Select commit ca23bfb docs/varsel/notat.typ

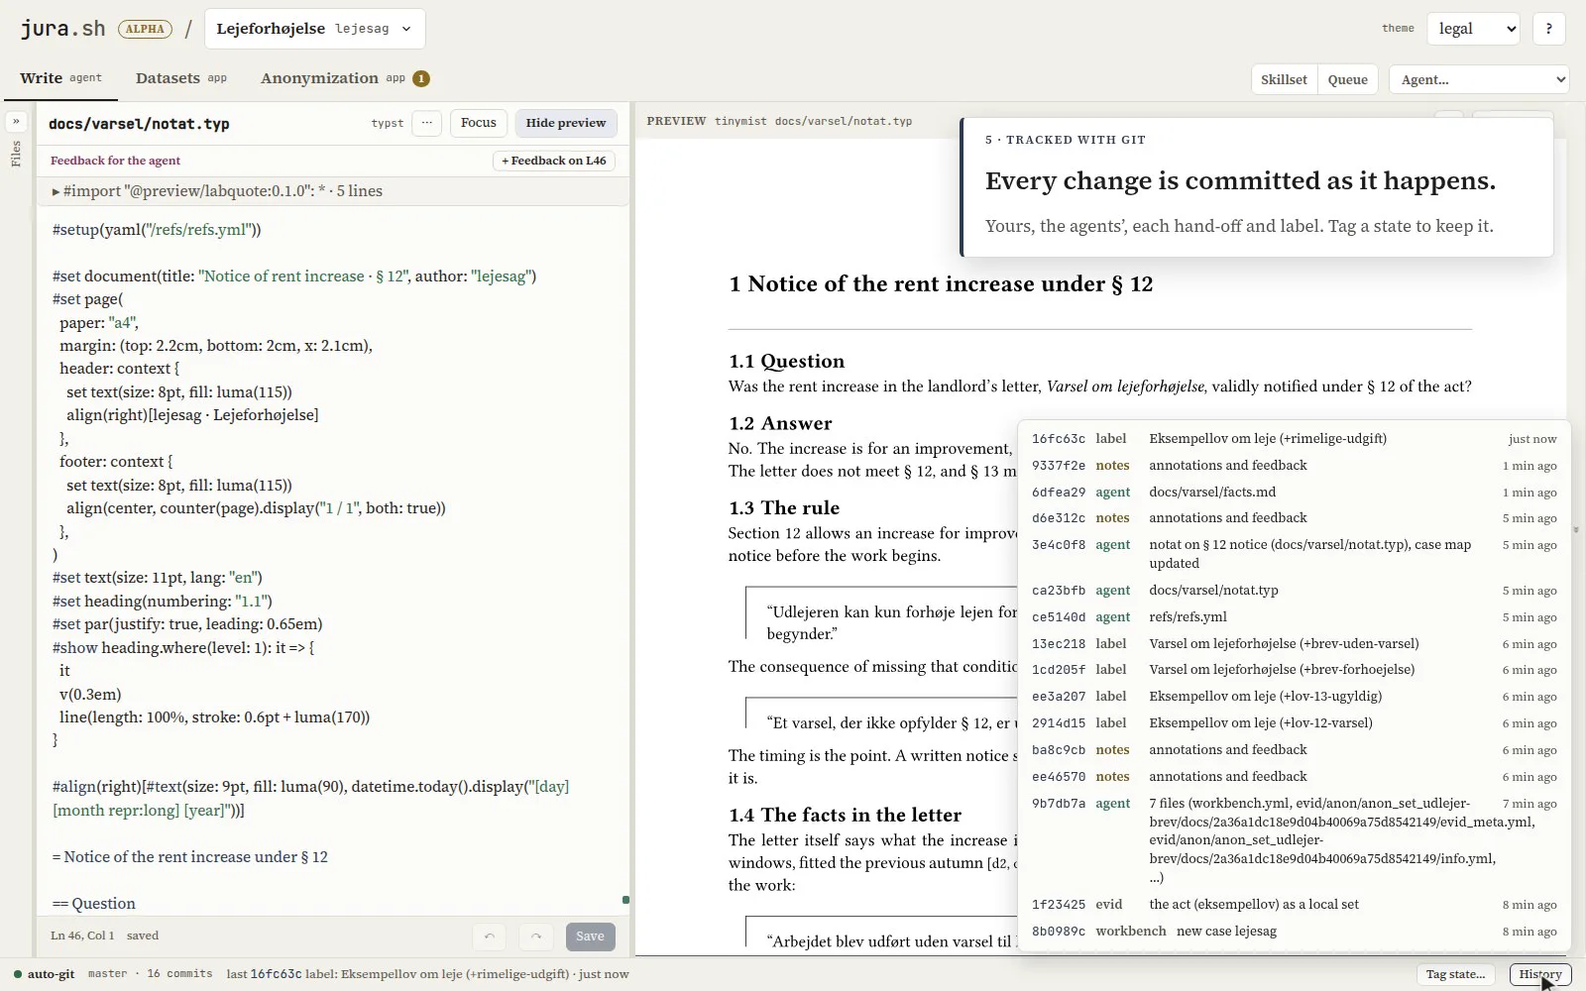(x=1294, y=591)
